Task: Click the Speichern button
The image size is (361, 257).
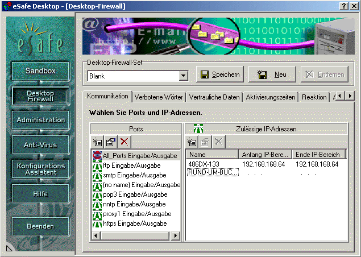Action: click(x=221, y=74)
